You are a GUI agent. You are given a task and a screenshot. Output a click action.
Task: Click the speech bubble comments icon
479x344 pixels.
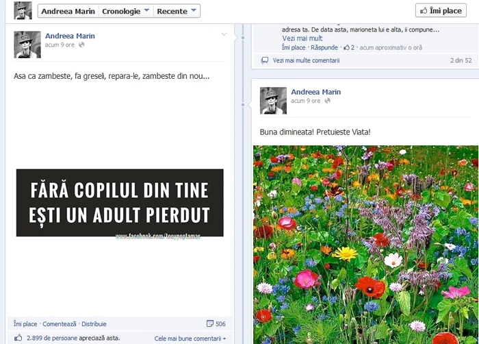click(x=265, y=60)
